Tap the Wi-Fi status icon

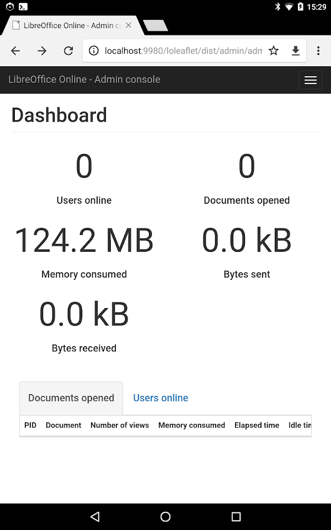point(289,7)
